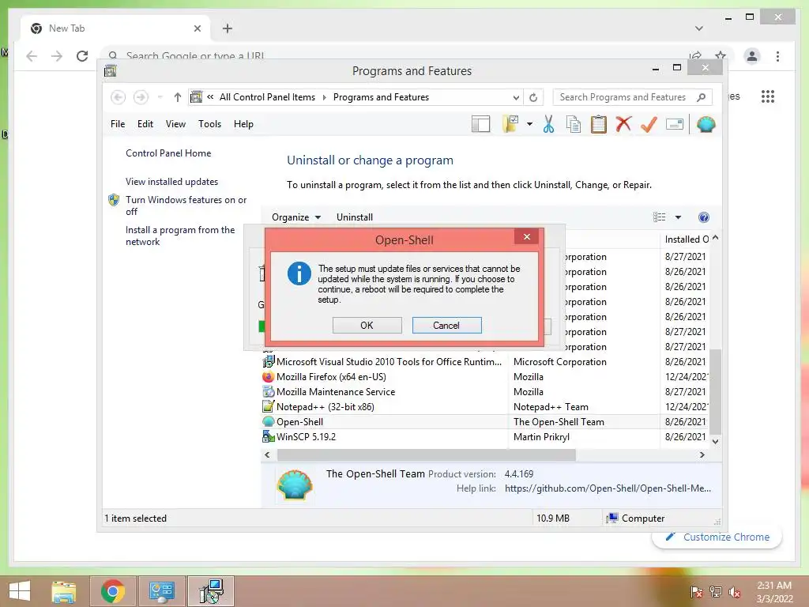Click the orange checkmark Properties icon
The image size is (809, 607).
point(649,124)
